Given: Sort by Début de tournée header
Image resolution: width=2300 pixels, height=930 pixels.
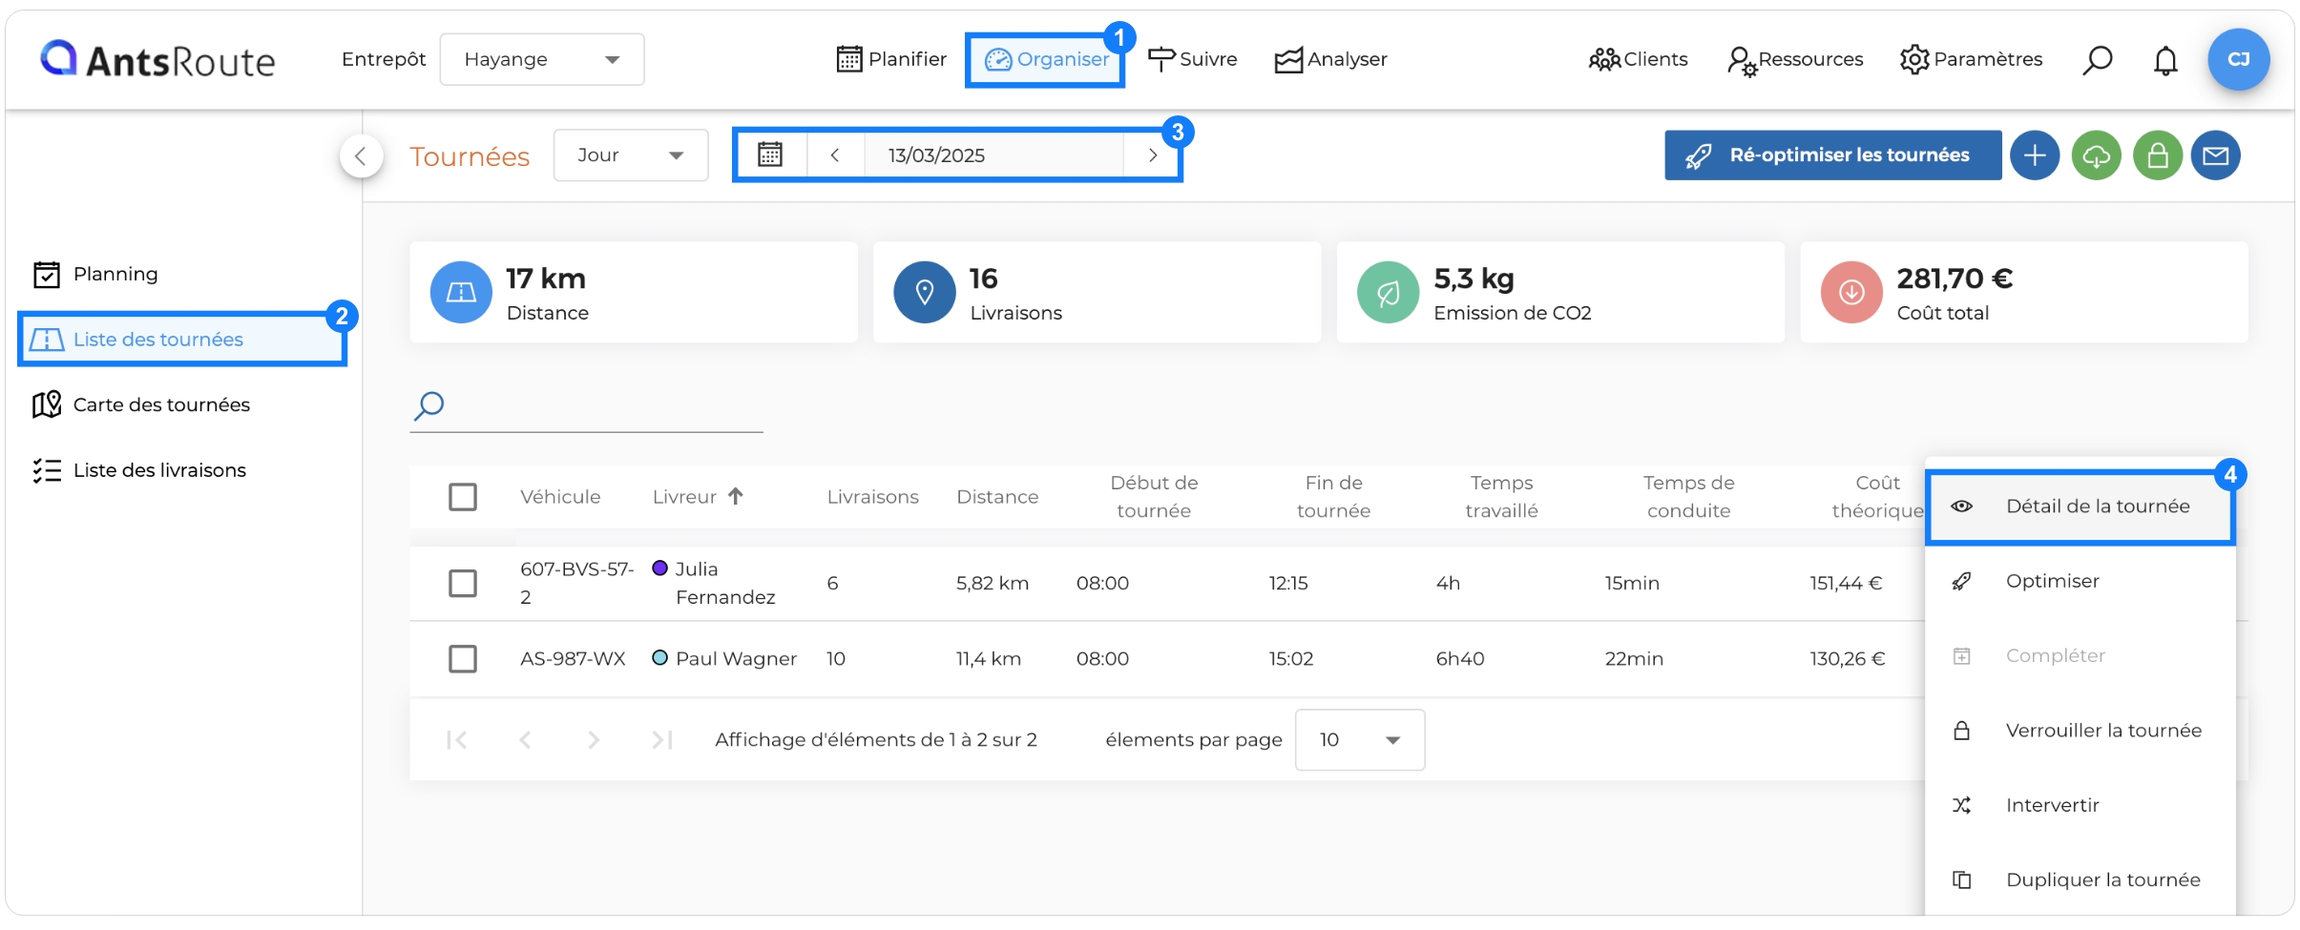Looking at the screenshot, I should click(x=1154, y=496).
